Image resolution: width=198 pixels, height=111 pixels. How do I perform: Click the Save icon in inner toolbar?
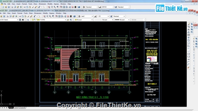click(x=4, y=16)
